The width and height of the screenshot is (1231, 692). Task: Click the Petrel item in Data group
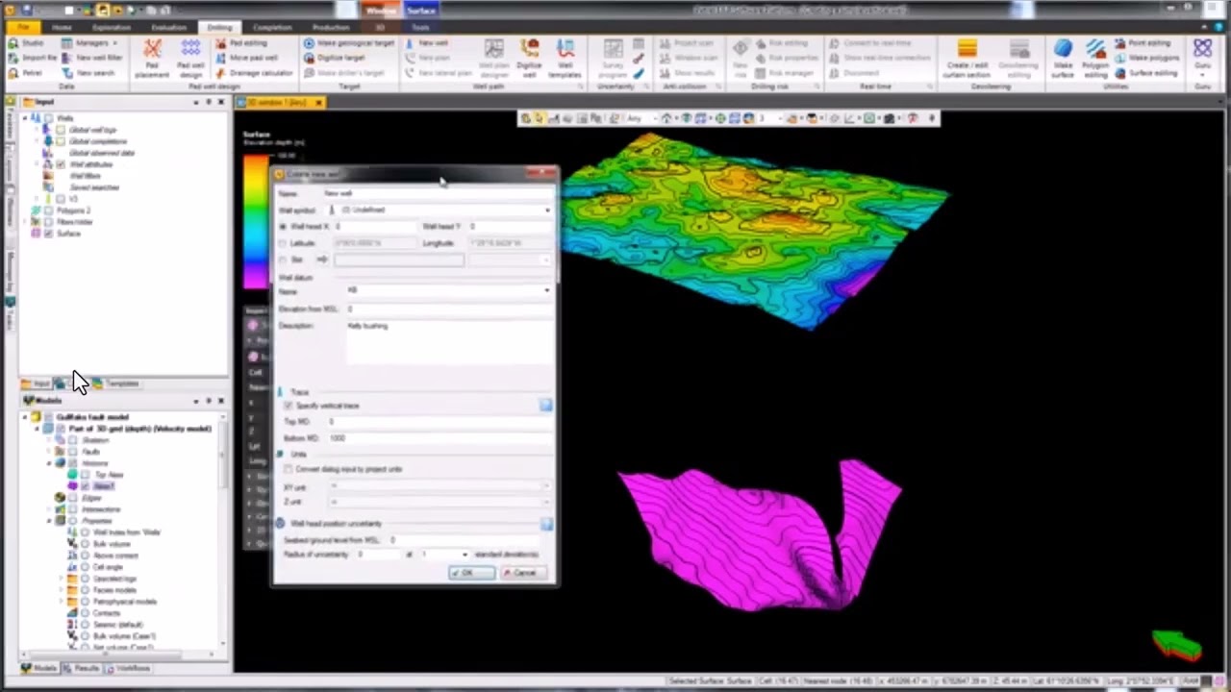(25, 72)
